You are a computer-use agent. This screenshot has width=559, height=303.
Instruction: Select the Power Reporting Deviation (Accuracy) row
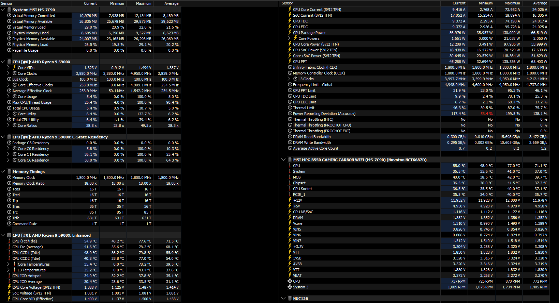coord(414,114)
